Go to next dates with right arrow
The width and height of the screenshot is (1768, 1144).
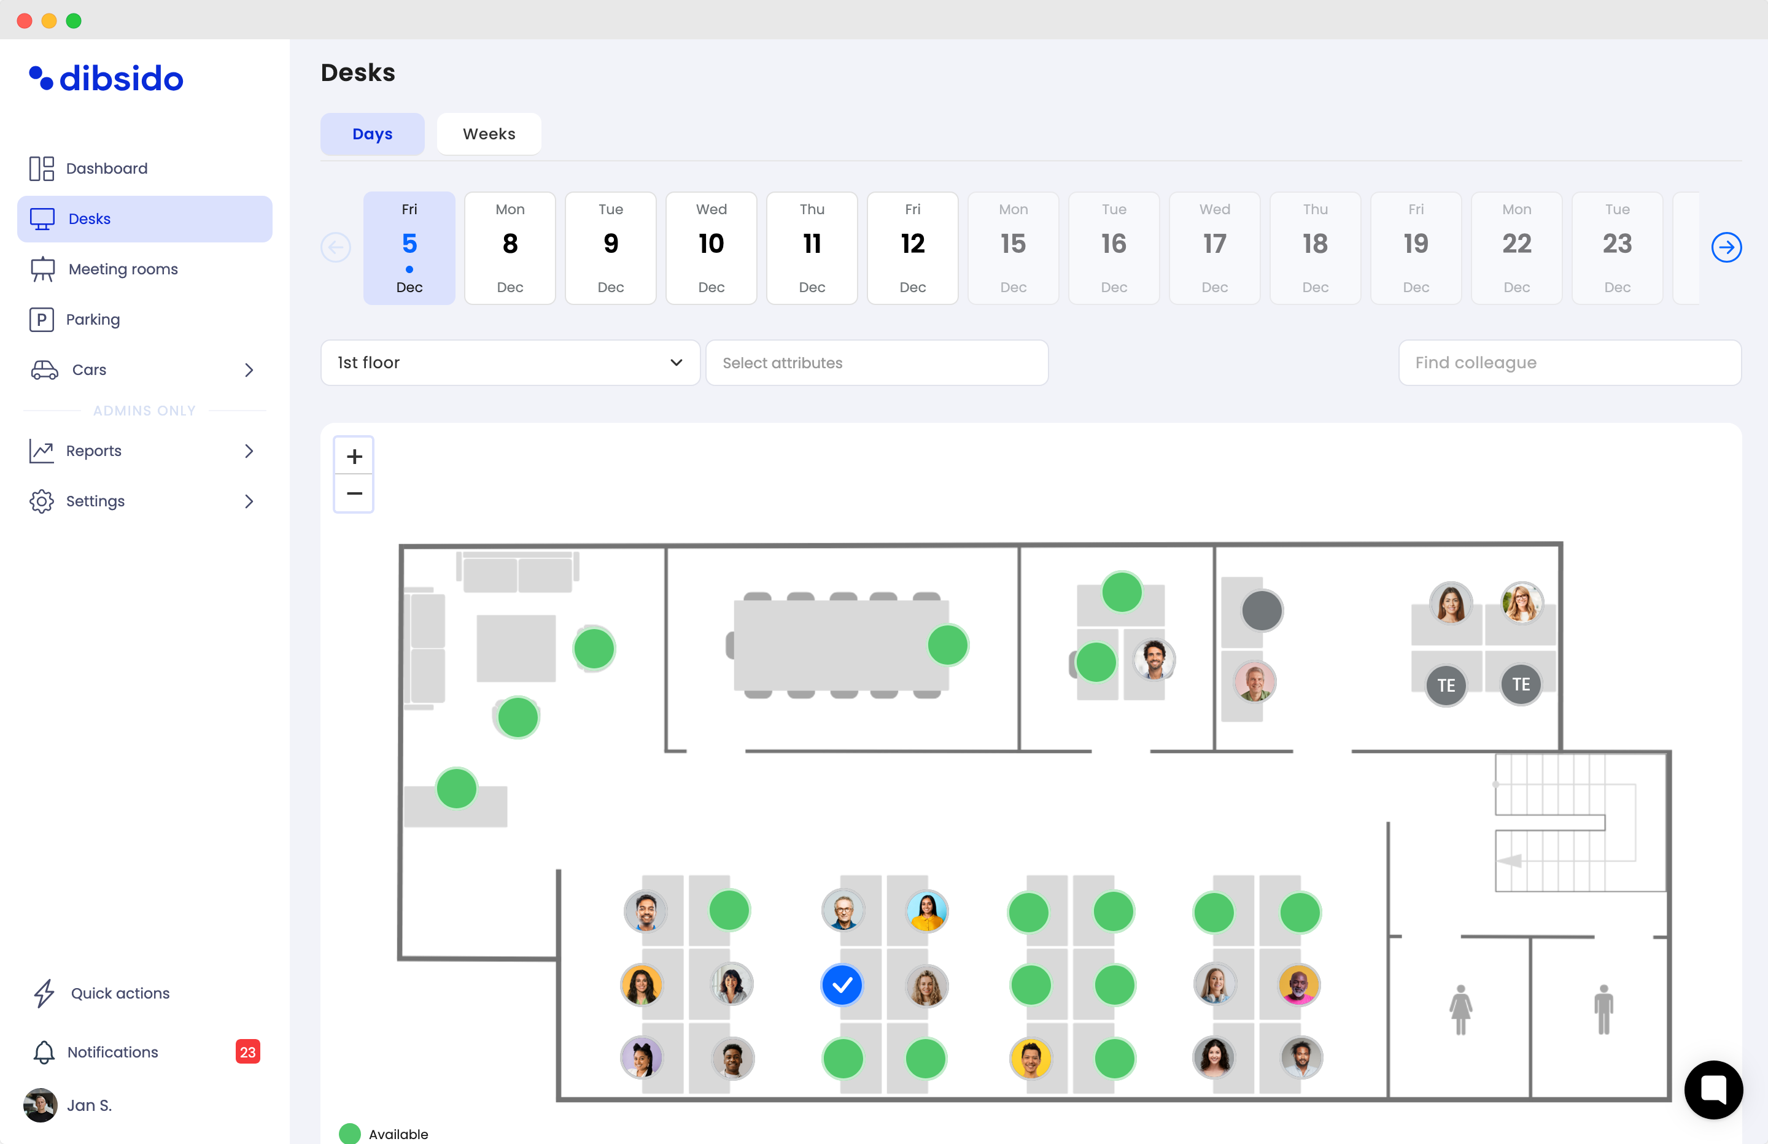click(x=1726, y=247)
